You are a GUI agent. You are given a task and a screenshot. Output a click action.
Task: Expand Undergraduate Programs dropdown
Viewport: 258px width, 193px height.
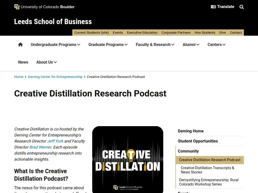click(55, 45)
